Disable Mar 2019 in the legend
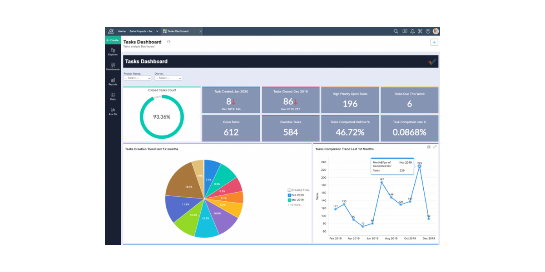 click(289, 199)
